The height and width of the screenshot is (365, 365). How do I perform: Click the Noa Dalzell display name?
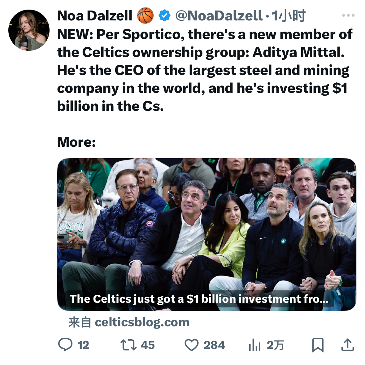pyautogui.click(x=95, y=16)
